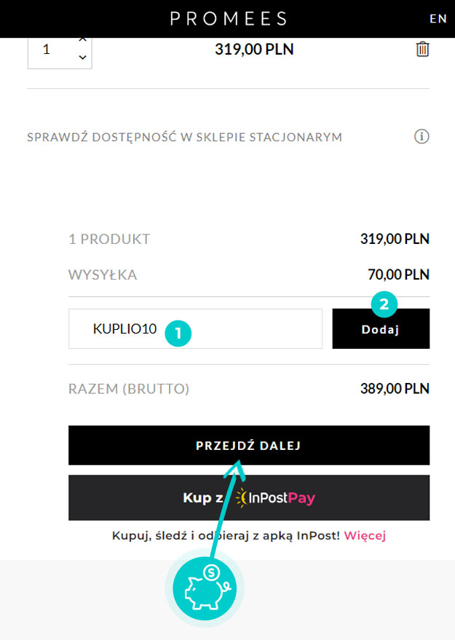The width and height of the screenshot is (455, 640).
Task: Click the teal piggy bank savings icon
Action: (x=205, y=589)
